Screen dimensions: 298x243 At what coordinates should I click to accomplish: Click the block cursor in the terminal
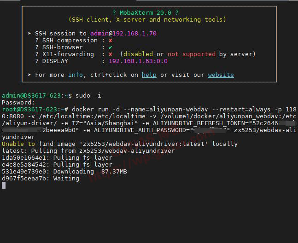coord(4,185)
